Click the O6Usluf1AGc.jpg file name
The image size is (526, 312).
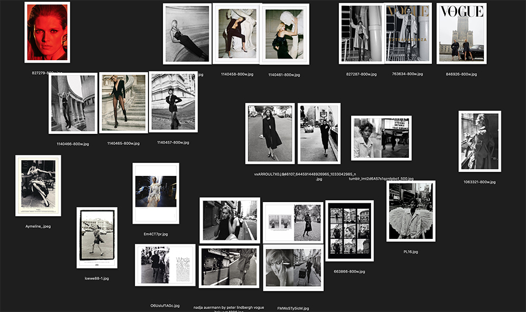(x=165, y=306)
